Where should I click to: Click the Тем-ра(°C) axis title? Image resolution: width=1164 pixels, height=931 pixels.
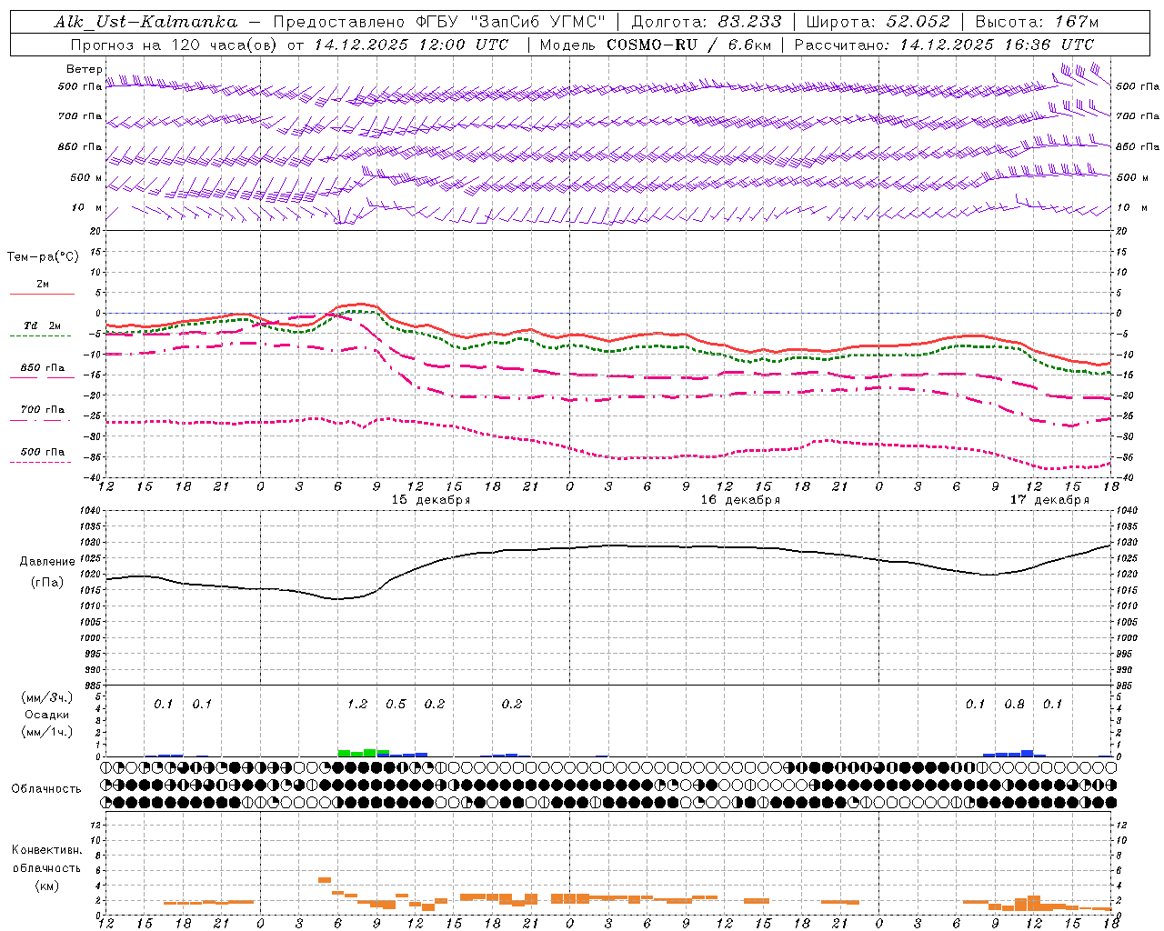[43, 257]
